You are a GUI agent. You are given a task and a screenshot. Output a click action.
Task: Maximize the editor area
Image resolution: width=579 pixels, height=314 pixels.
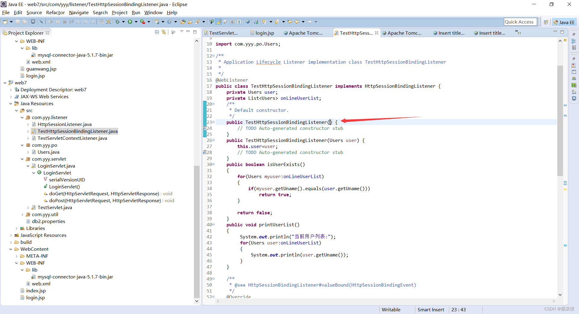click(562, 32)
